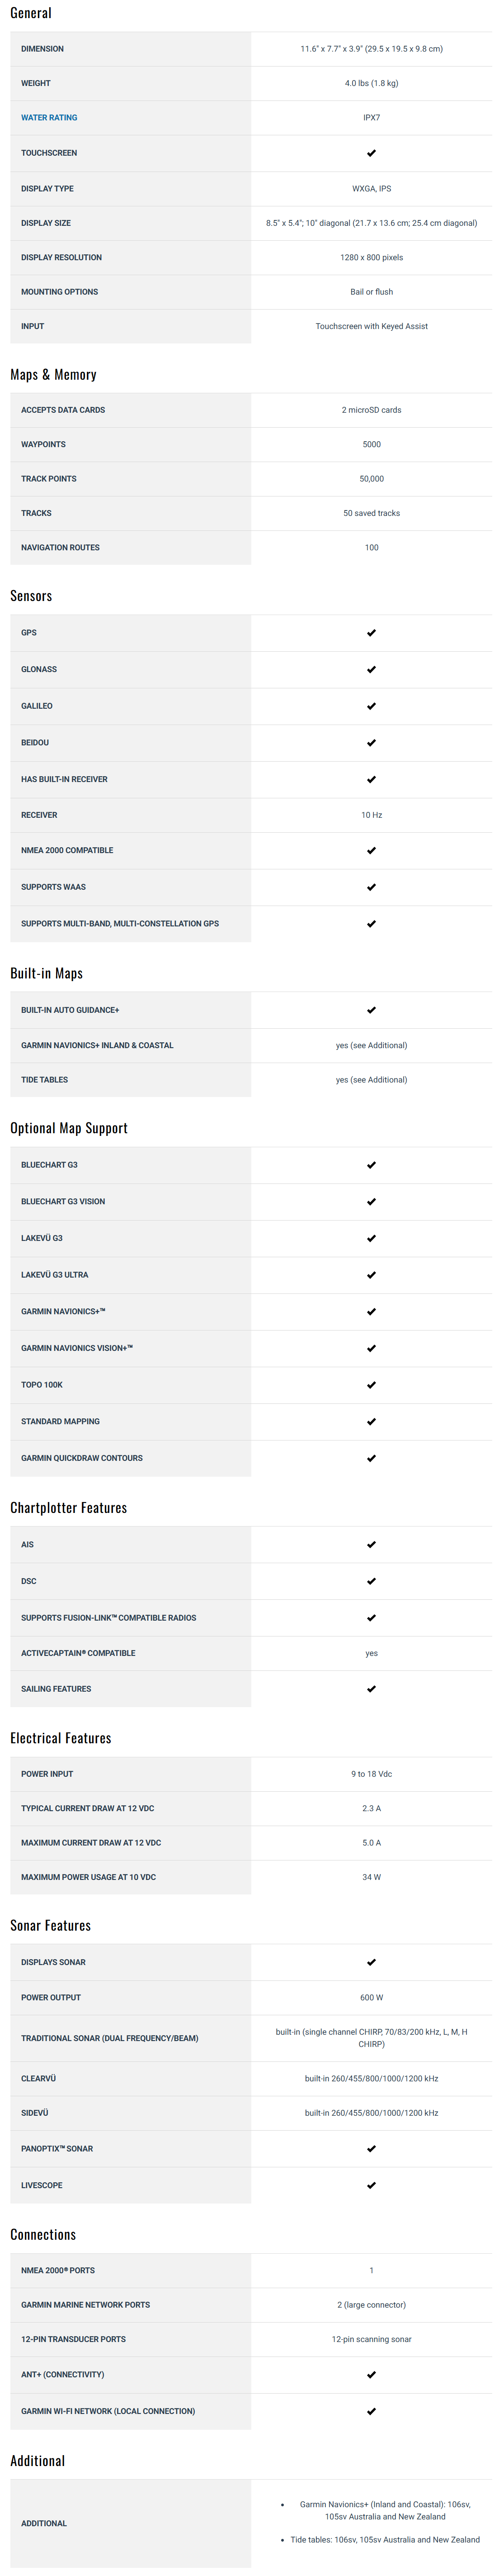This screenshot has height=2576, width=499.
Task: Click the BeiDou checkmark icon
Action: 371,743
